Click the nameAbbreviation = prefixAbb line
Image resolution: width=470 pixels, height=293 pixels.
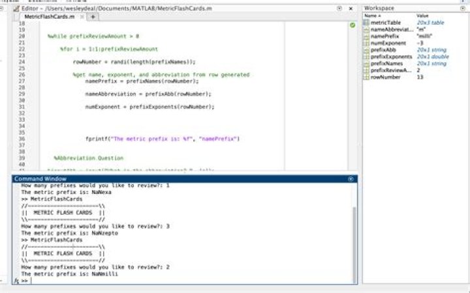148,94
